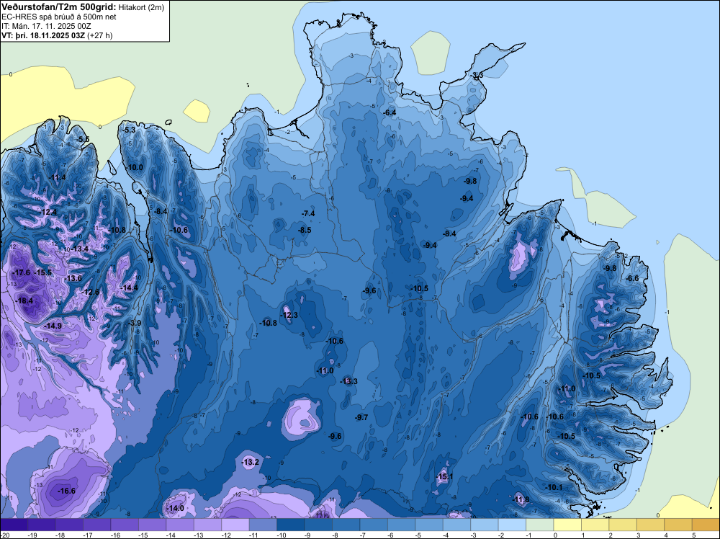
Task: Click the -15.1 temperature value
Action: [444, 477]
